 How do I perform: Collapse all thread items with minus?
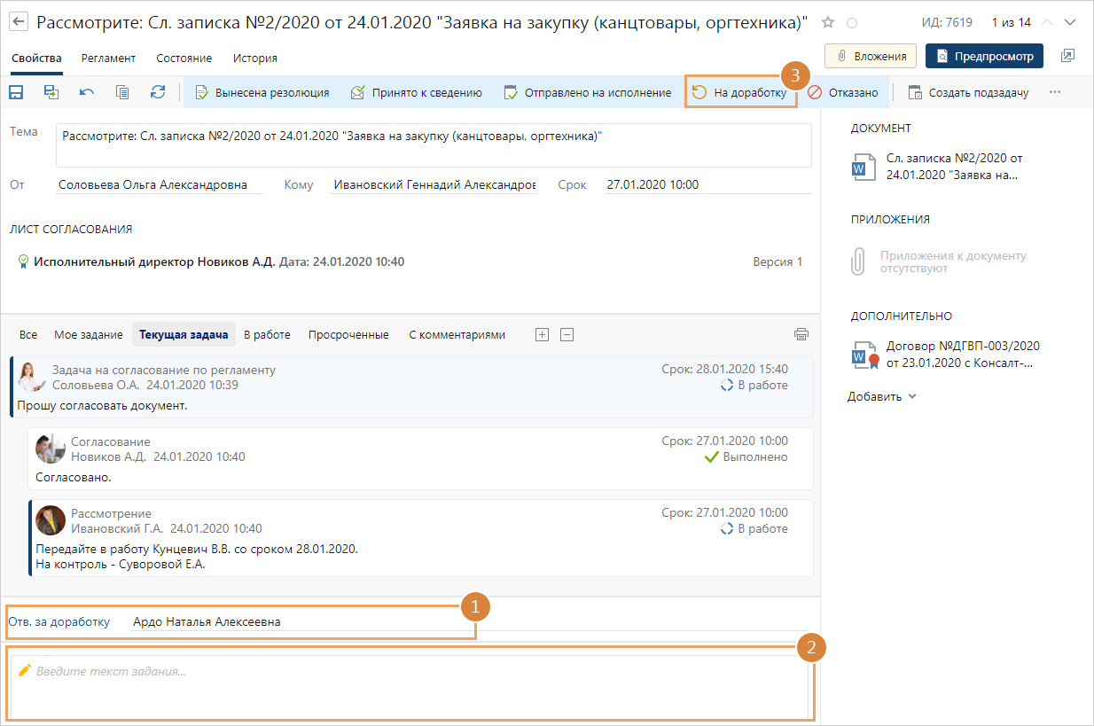(x=567, y=334)
